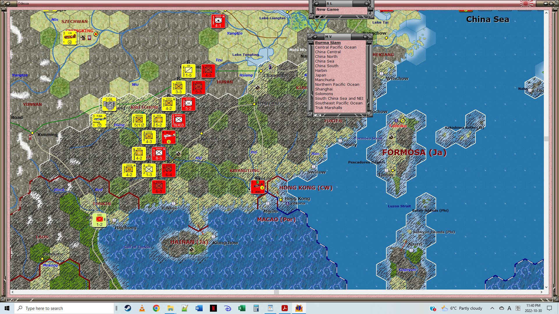559x314 pixels.
Task: Select the red 4-3 unit counter
Action: pyautogui.click(x=208, y=71)
